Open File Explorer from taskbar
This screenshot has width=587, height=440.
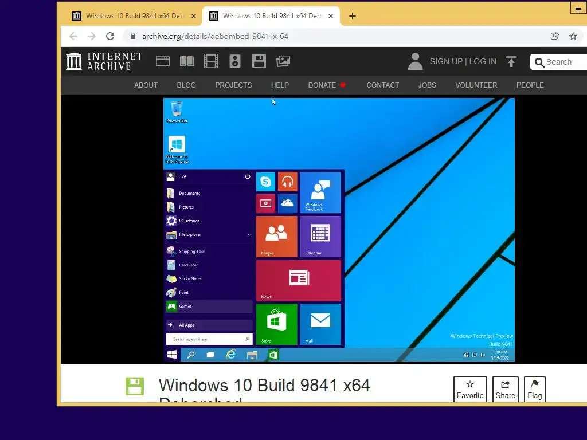[252, 355]
